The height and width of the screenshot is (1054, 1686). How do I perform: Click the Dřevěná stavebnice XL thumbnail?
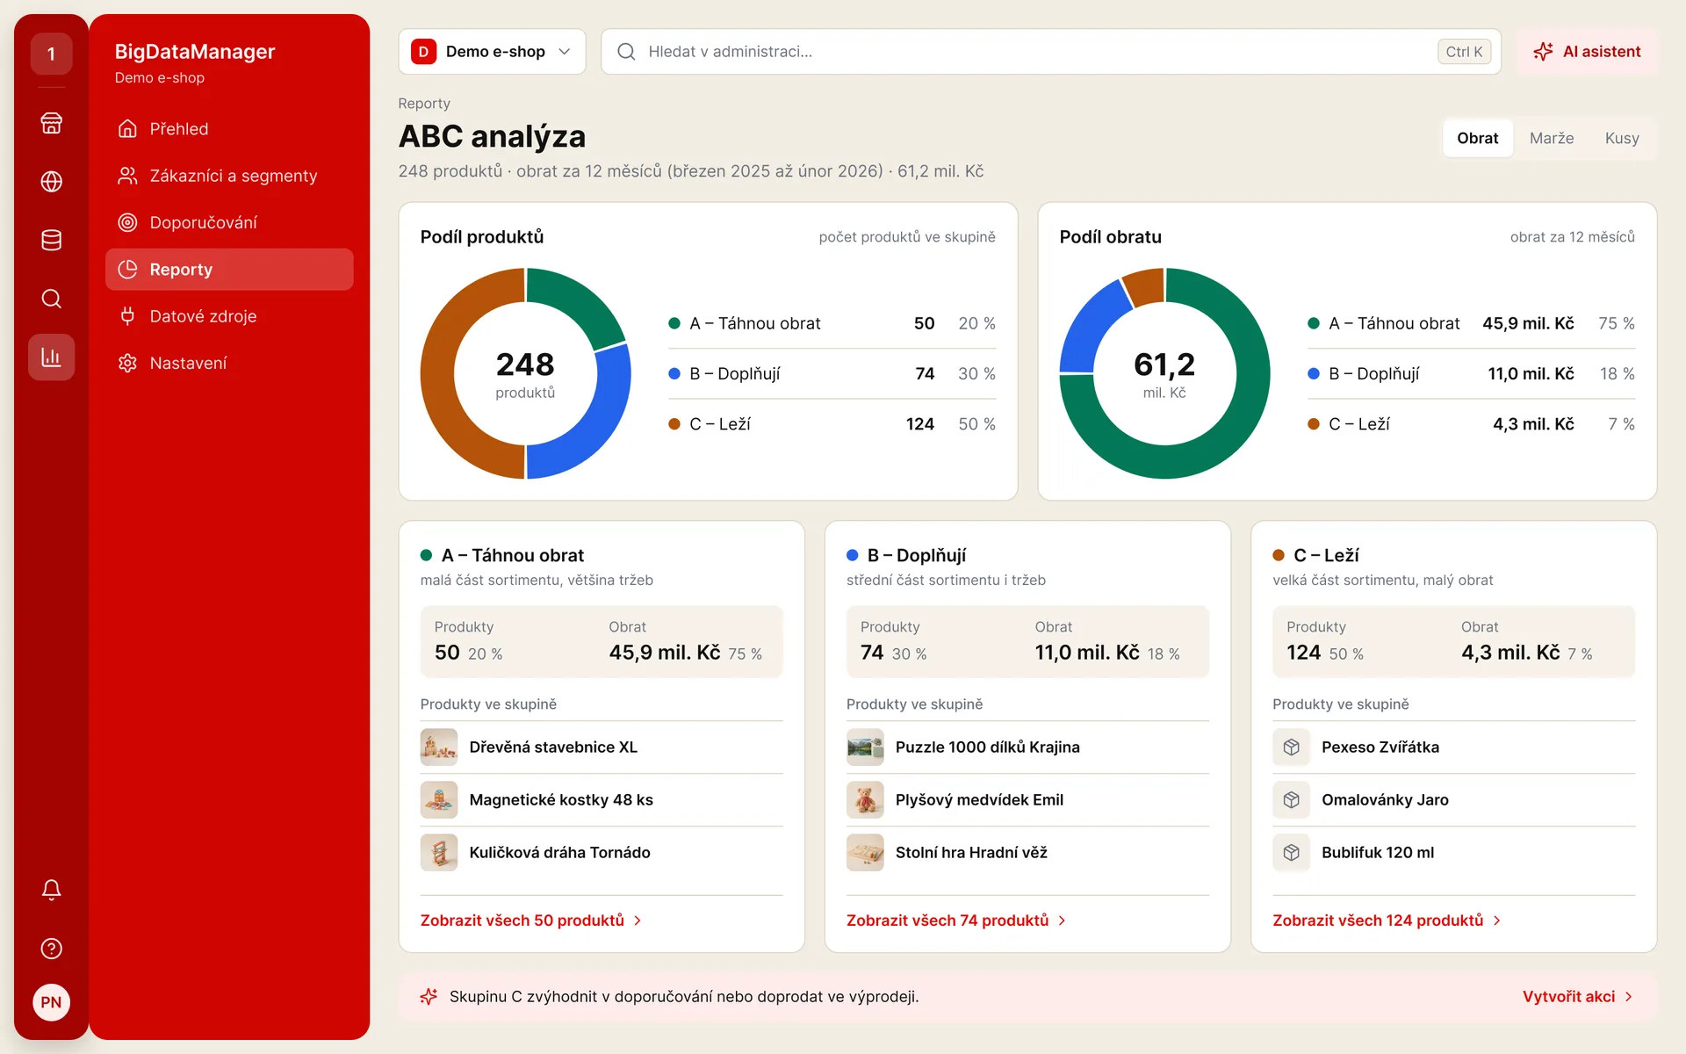pos(439,747)
